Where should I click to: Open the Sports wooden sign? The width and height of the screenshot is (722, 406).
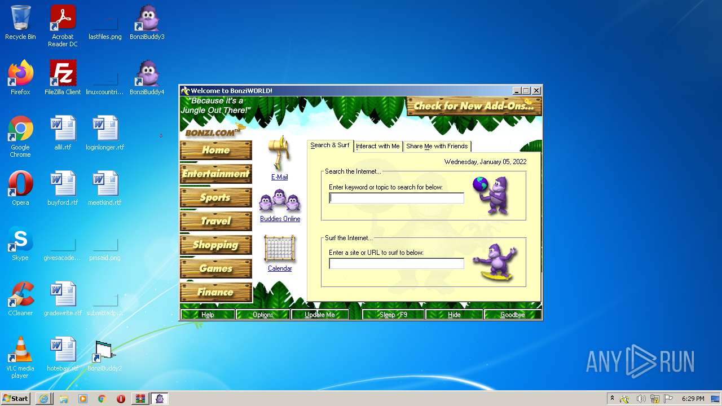click(216, 198)
